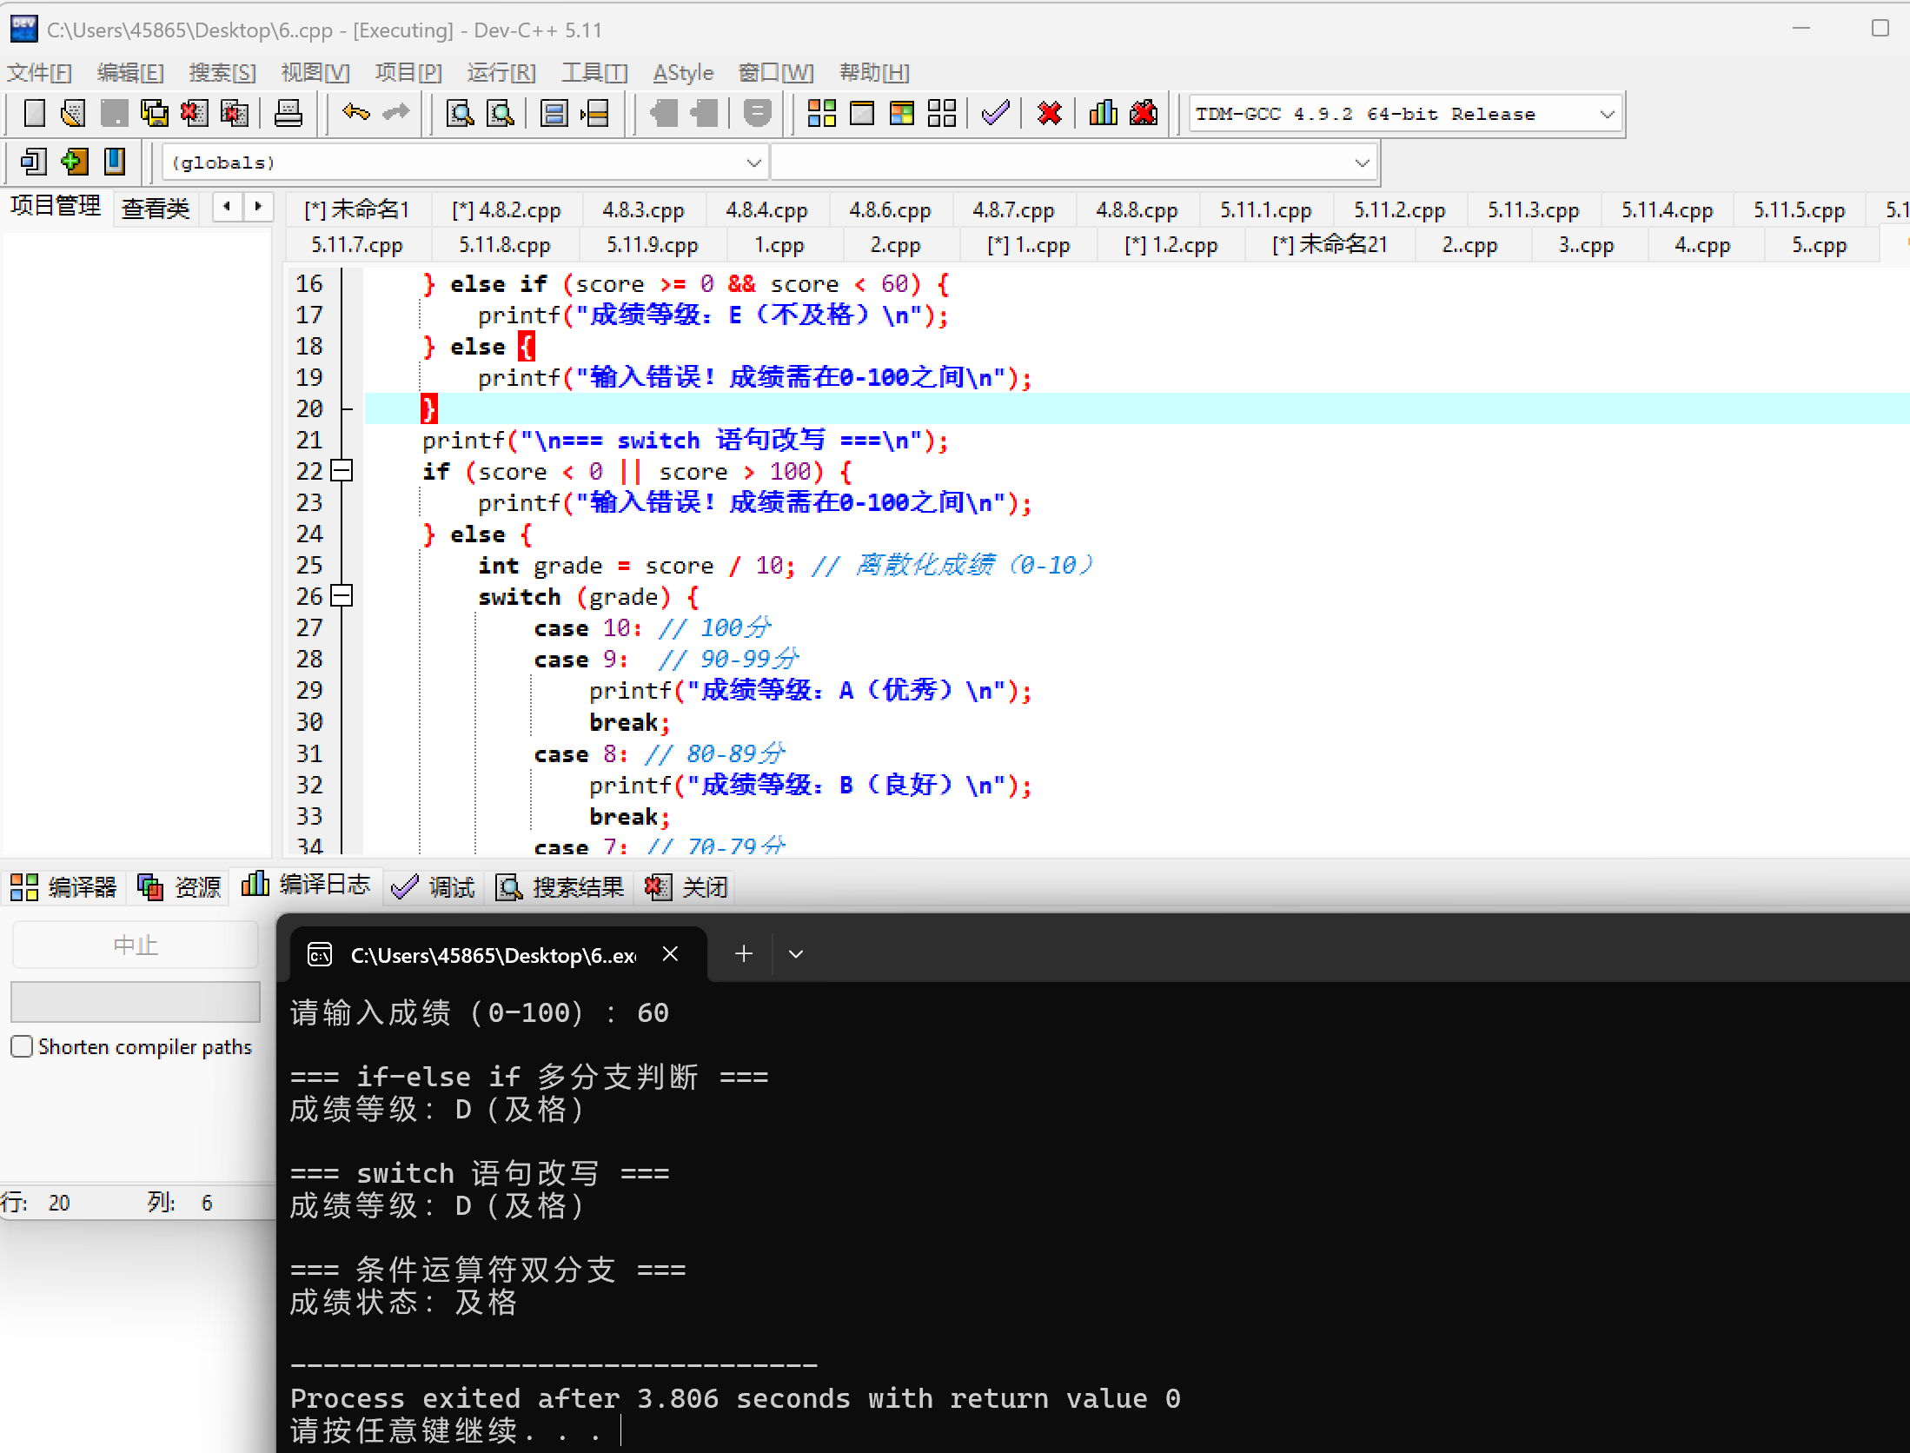This screenshot has height=1453, width=1910.
Task: Click the purple Debug checkmark icon
Action: [995, 113]
